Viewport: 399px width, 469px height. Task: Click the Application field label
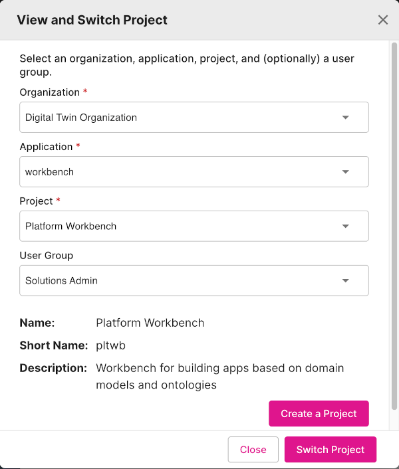[x=46, y=147]
